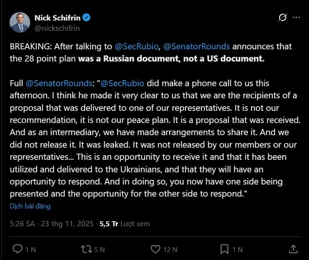Open the @SenatorRounds mention before "announces"
The width and height of the screenshot is (309, 260).
coord(197,47)
